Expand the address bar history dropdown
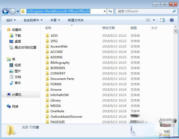 click(105, 11)
